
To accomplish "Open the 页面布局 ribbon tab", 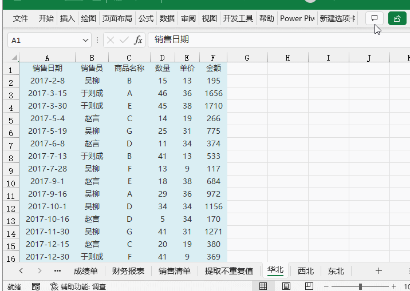I will coord(117,18).
